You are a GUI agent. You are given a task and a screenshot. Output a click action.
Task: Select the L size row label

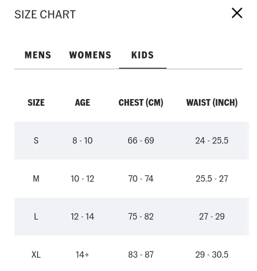tap(36, 217)
